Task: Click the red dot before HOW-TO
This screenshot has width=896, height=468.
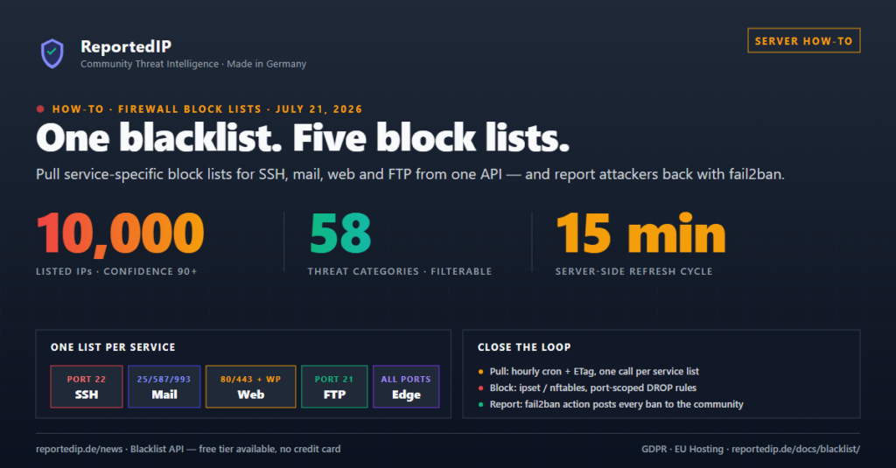Action: click(x=40, y=109)
